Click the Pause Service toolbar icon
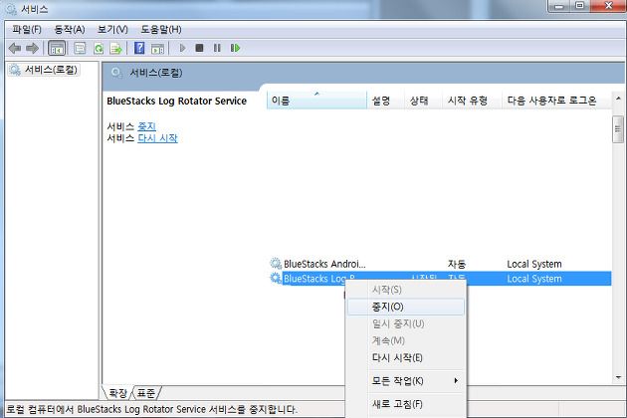Screen dimensions: 627x418 217,48
